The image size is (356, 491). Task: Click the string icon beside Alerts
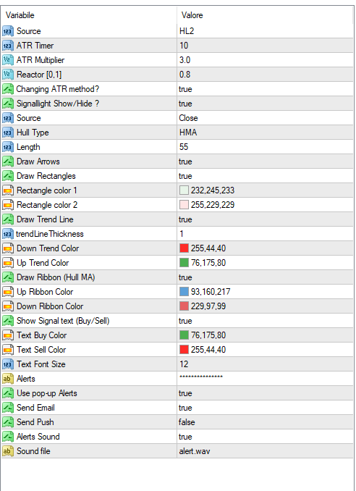point(7,379)
